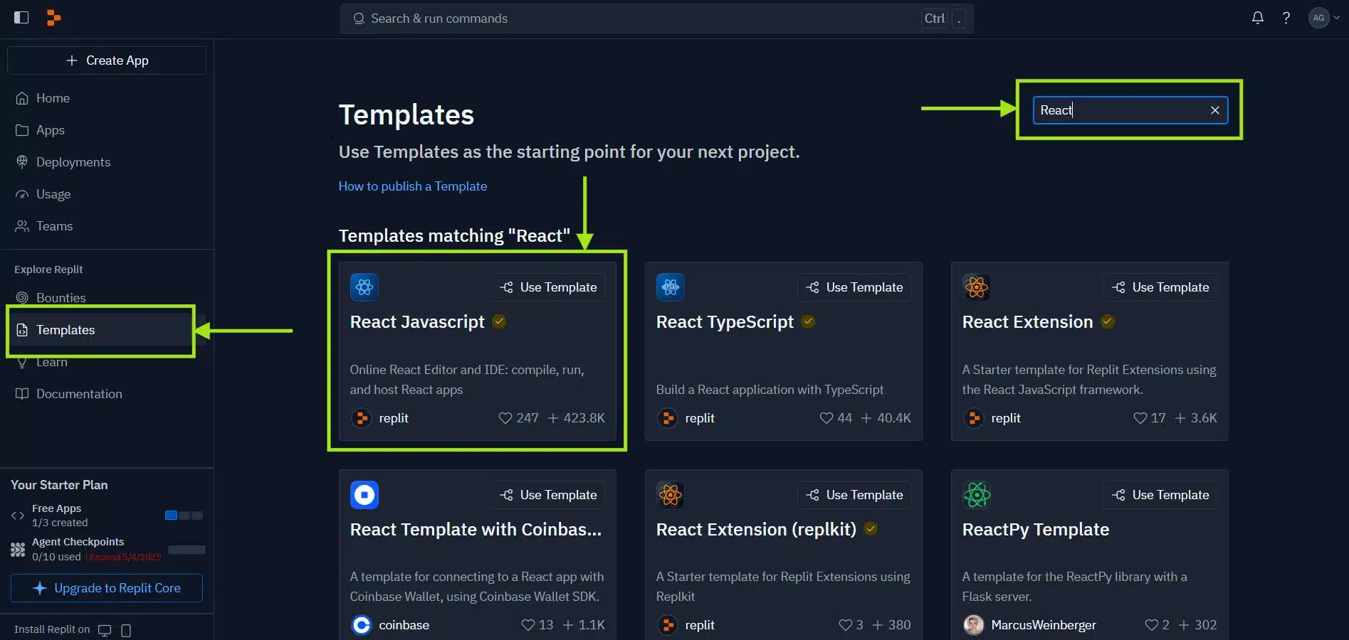
Task: Install Replit on mobile icon
Action: [x=126, y=630]
